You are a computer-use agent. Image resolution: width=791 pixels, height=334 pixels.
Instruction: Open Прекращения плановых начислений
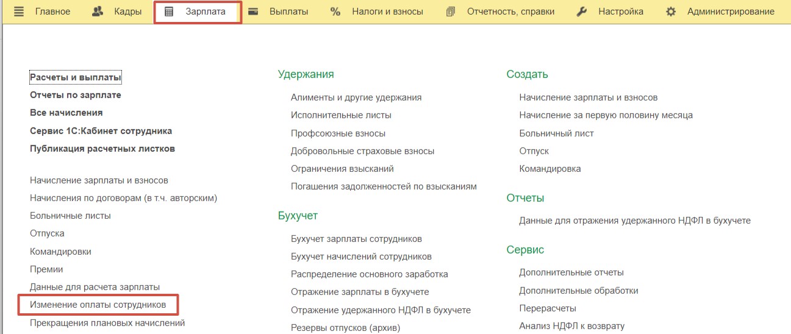coord(107,322)
